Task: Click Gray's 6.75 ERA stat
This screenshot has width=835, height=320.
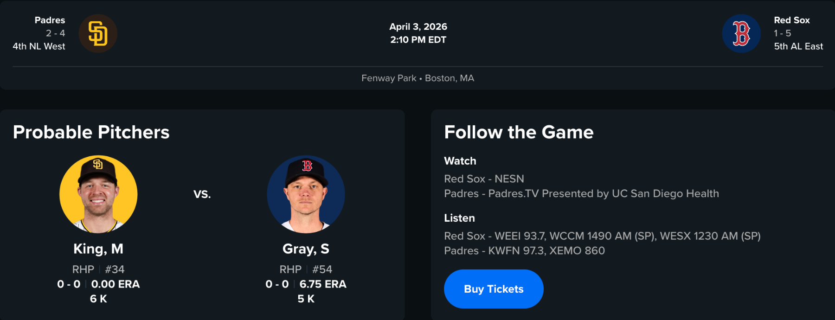Action: (323, 284)
